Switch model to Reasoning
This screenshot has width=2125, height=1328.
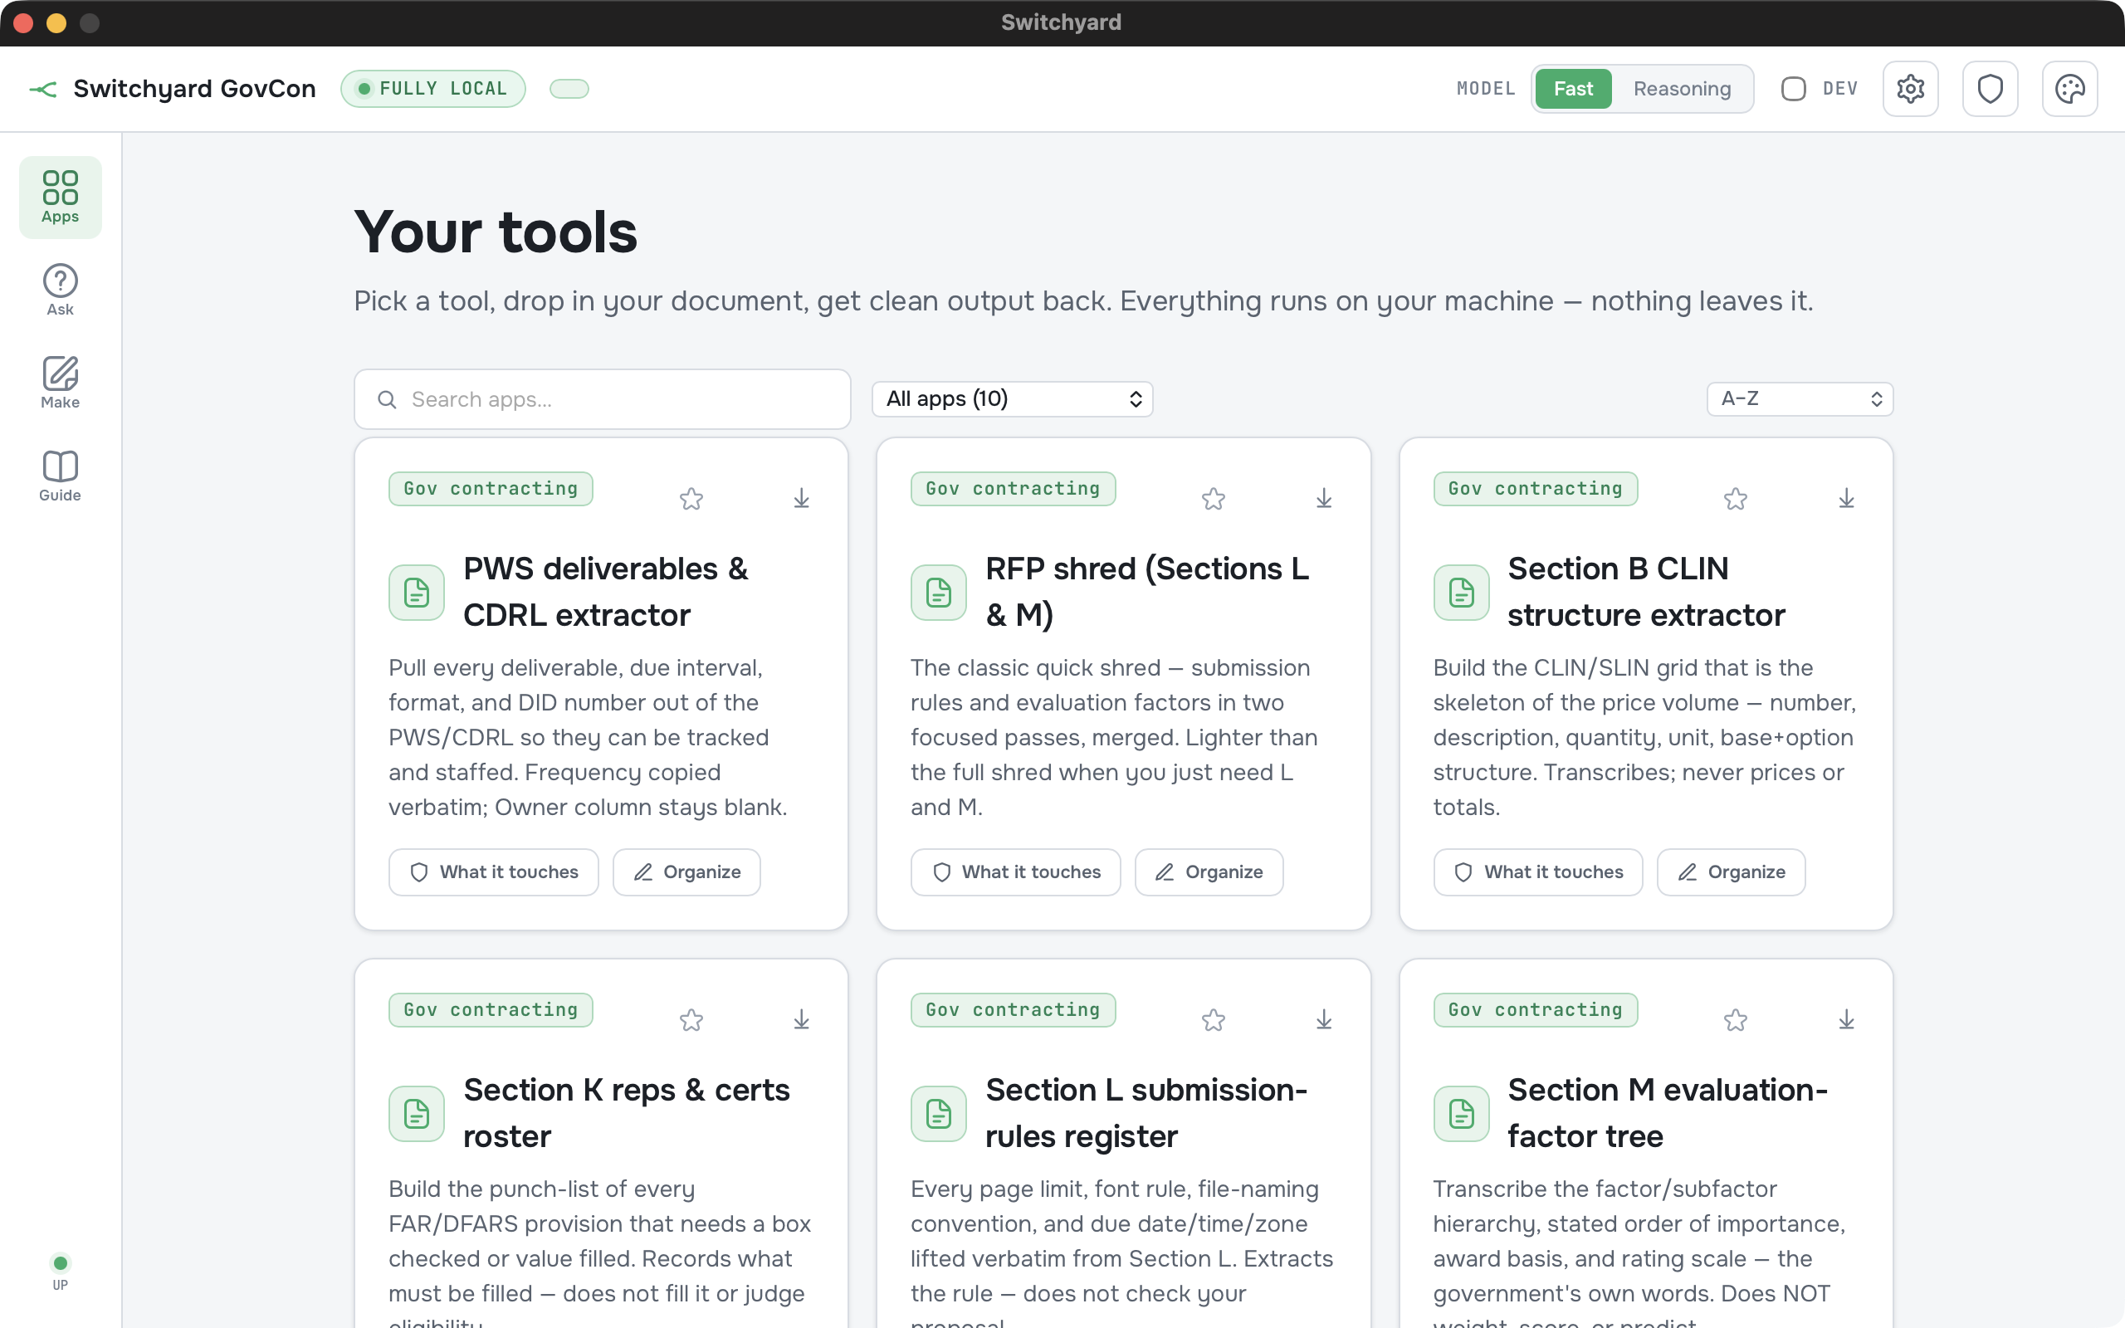tap(1682, 89)
